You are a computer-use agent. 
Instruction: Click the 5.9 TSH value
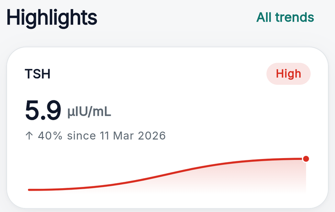43,110
